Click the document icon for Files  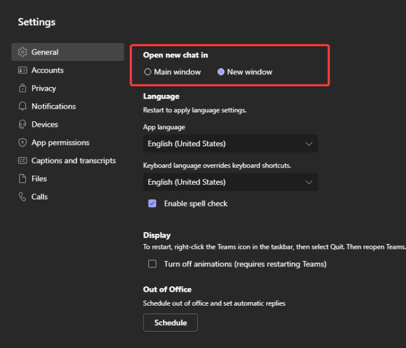[x=22, y=179]
